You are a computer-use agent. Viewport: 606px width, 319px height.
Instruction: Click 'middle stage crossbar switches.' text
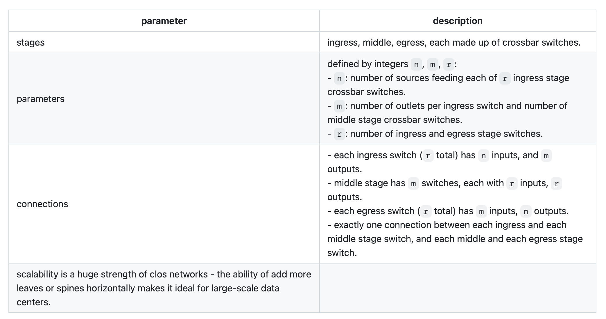pos(395,120)
